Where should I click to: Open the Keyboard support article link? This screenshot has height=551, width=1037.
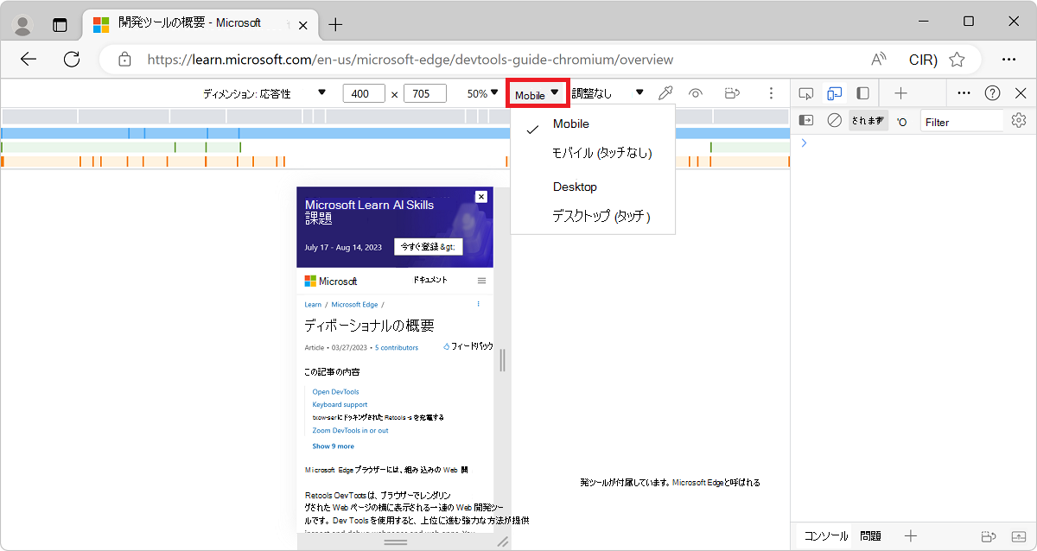(340, 404)
